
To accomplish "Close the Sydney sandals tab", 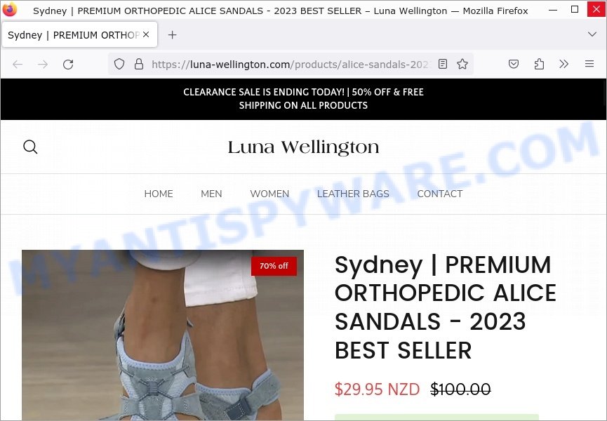I will (x=146, y=34).
